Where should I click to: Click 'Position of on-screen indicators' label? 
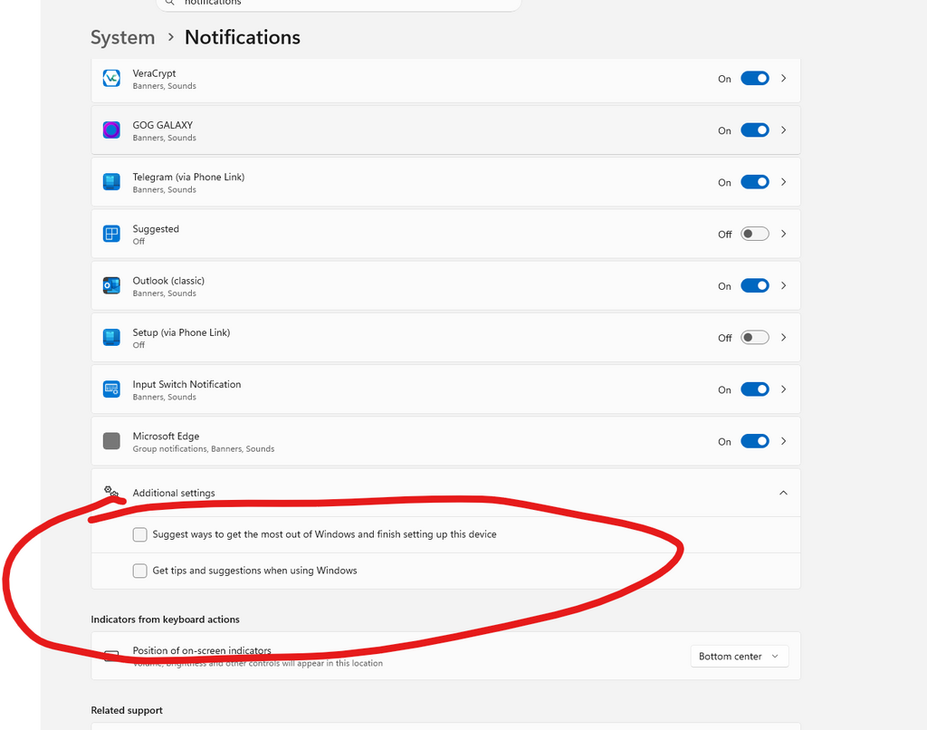(x=202, y=650)
